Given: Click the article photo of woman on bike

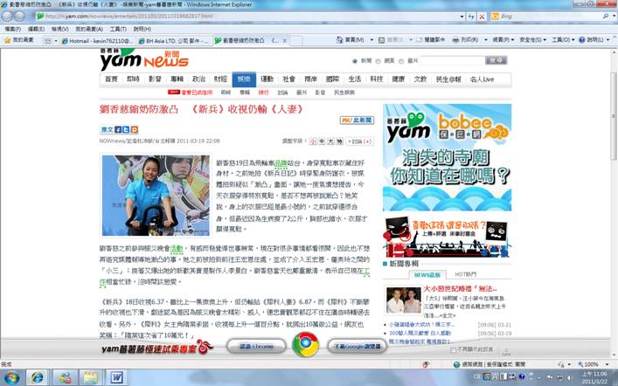Looking at the screenshot, I should tap(156, 196).
